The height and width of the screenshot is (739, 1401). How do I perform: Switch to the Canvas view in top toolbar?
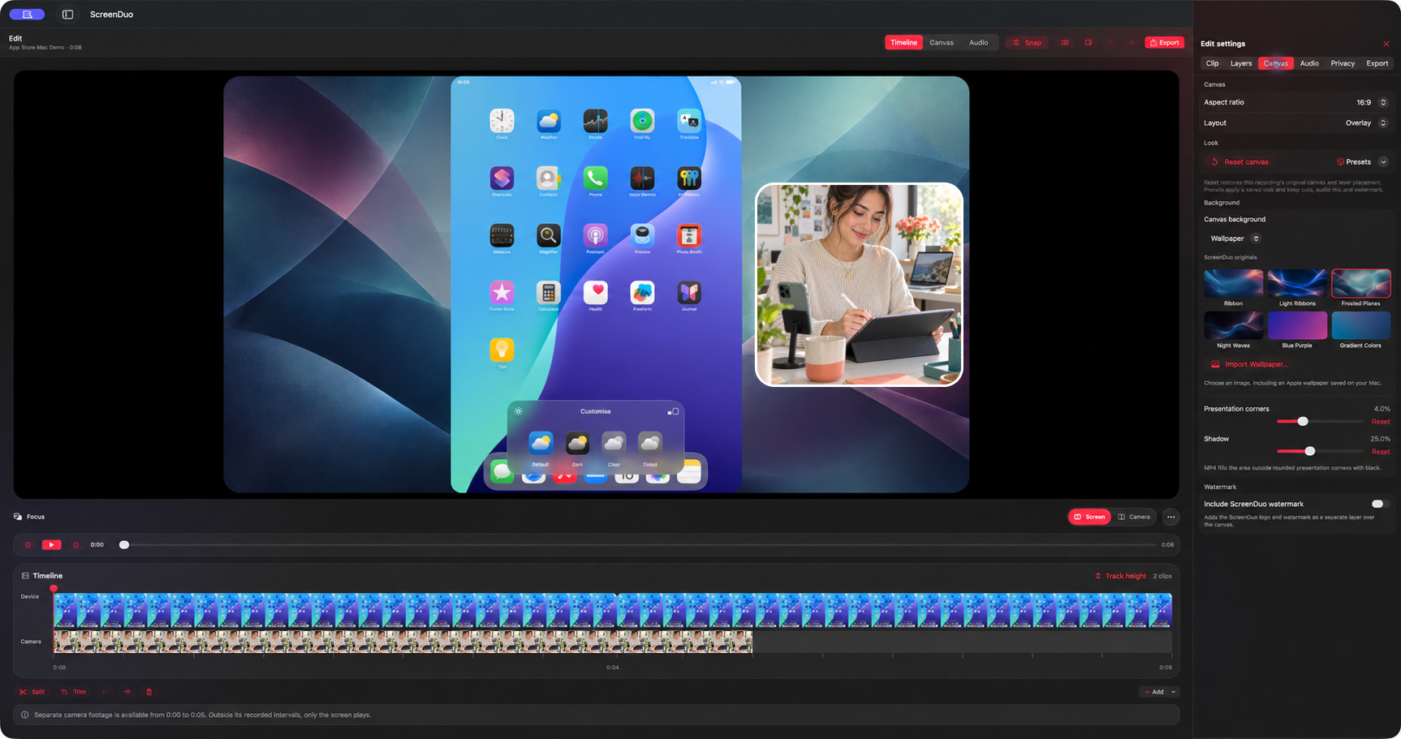point(942,43)
